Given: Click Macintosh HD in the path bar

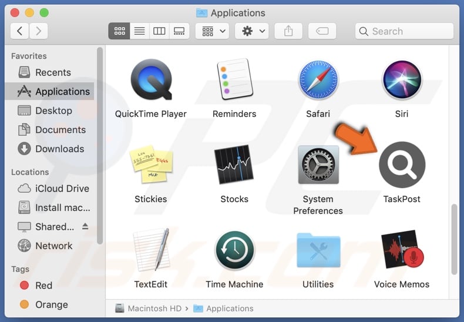Looking at the screenshot, I should 149,308.
